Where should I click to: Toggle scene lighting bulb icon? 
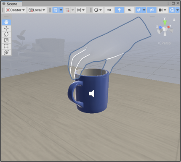(120, 10)
